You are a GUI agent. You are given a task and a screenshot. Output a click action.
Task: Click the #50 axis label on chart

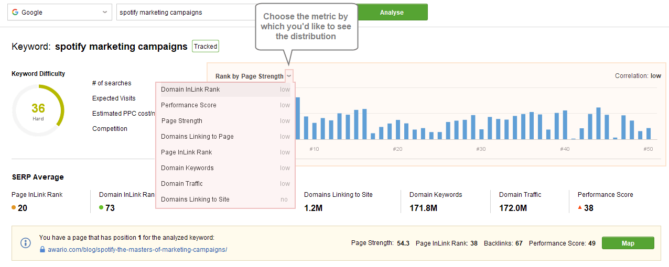[649, 149]
